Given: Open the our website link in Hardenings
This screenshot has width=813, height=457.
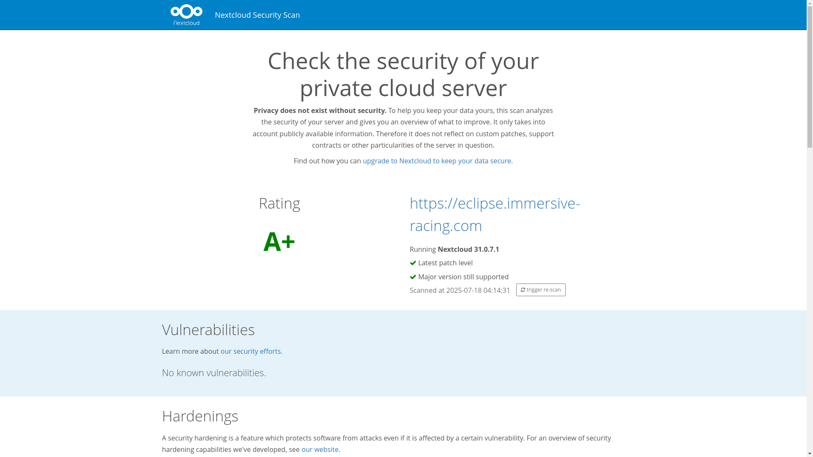Looking at the screenshot, I should pos(321,449).
